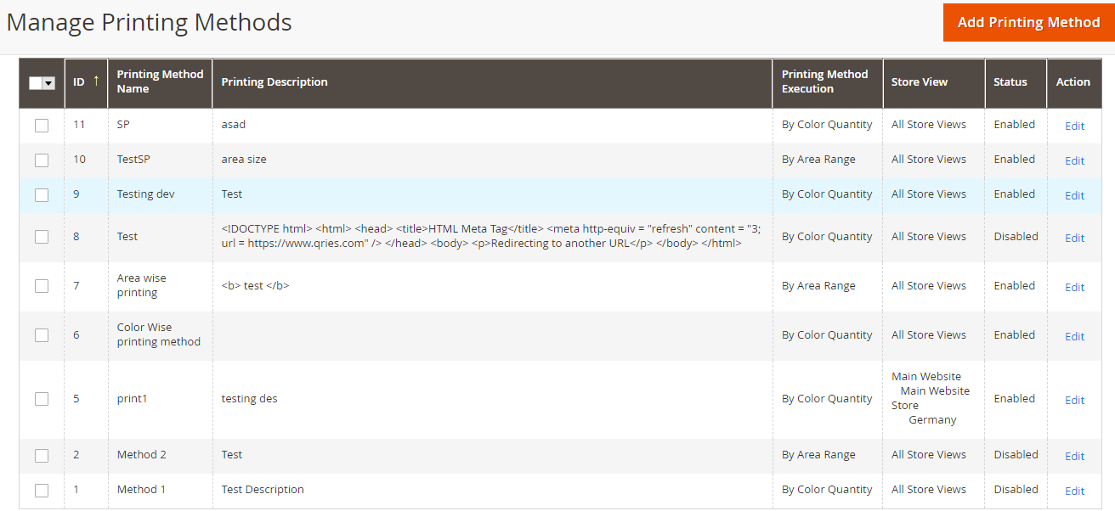This screenshot has width=1115, height=511.
Task: Open Edit link for TestSP method
Action: tap(1074, 160)
